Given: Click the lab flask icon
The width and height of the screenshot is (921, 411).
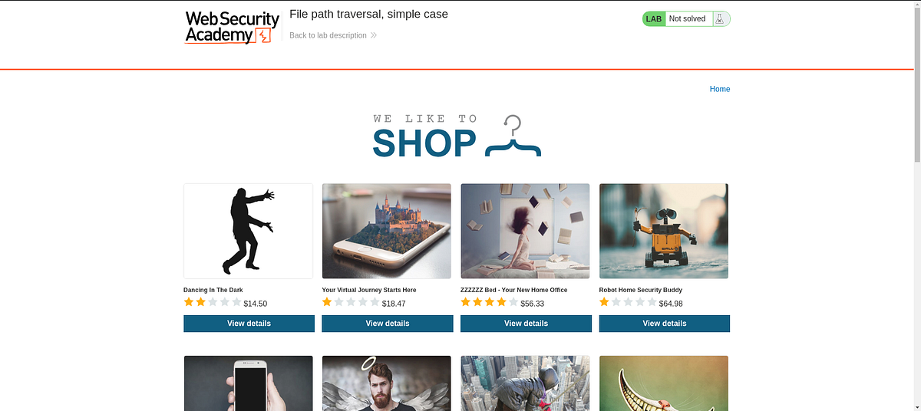Looking at the screenshot, I should coord(719,18).
